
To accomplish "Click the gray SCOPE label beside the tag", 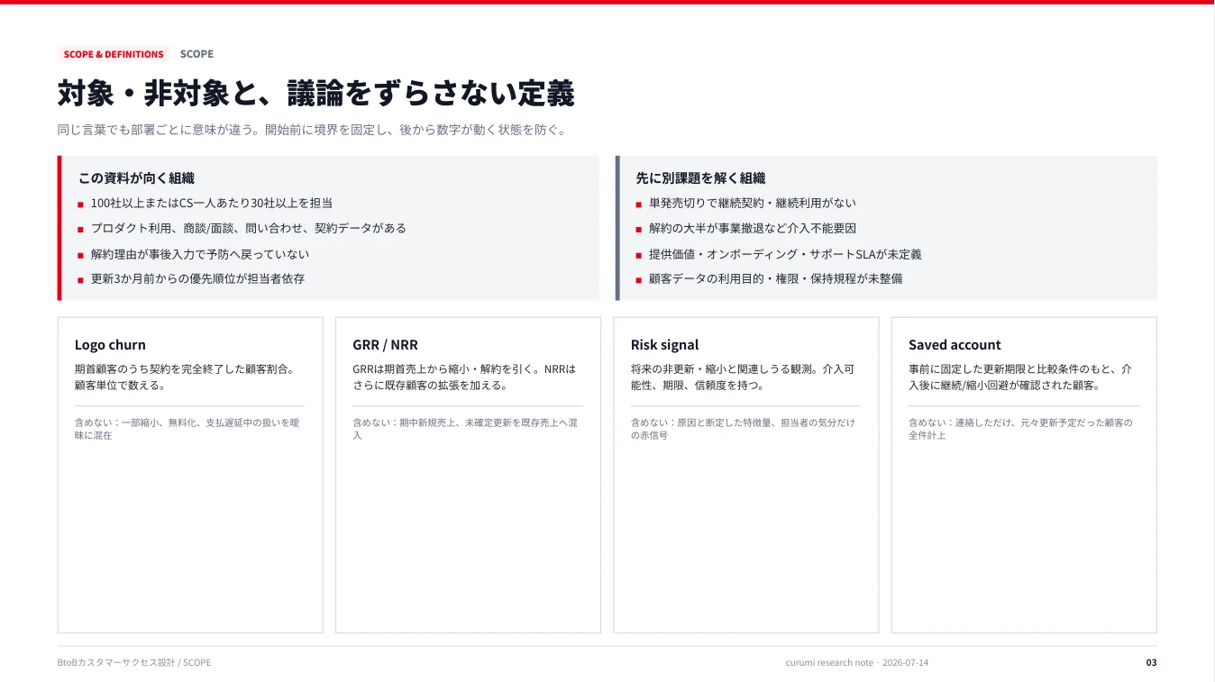I will click(196, 54).
